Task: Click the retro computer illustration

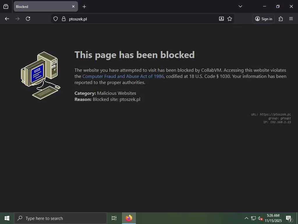Action: point(40,76)
